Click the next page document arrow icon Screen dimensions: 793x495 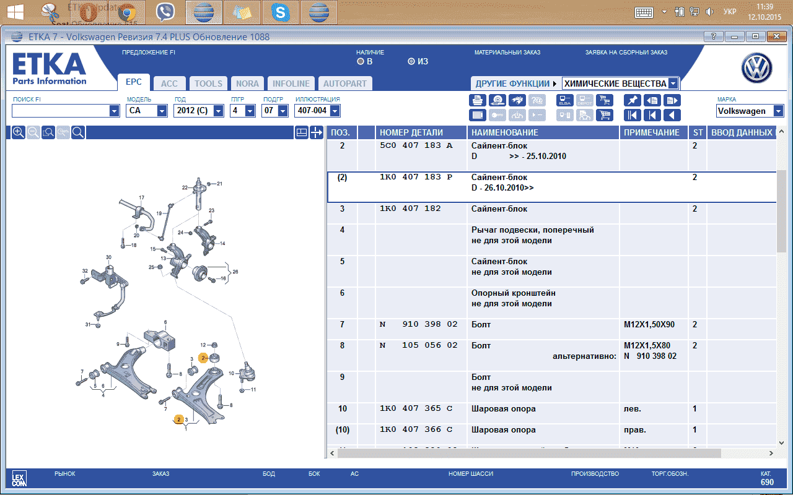pyautogui.click(x=672, y=101)
